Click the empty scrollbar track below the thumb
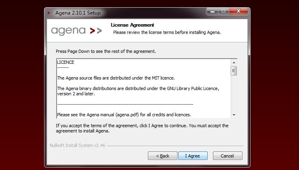This screenshot has height=170, width=299. (234, 94)
